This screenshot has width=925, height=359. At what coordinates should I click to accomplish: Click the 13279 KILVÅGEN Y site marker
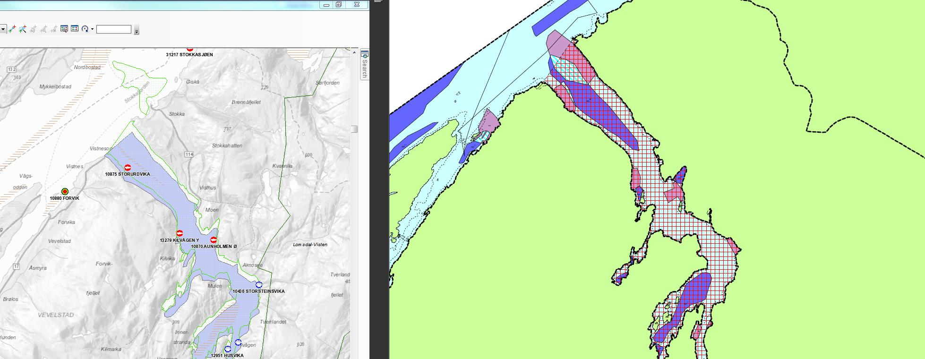[x=180, y=233]
